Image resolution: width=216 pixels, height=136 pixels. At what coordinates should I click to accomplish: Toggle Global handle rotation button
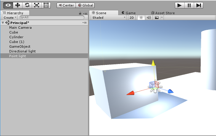coord(85,5)
